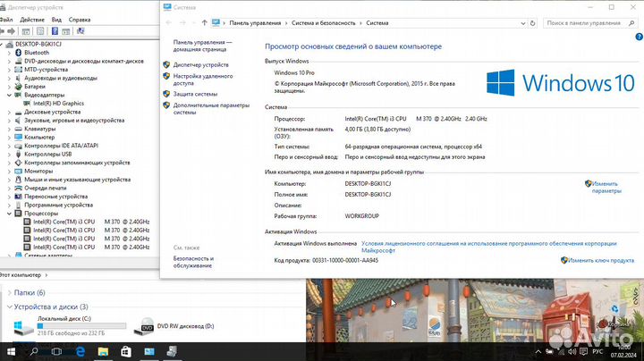
Task: Open the license agreement terms link
Action: pos(488,247)
